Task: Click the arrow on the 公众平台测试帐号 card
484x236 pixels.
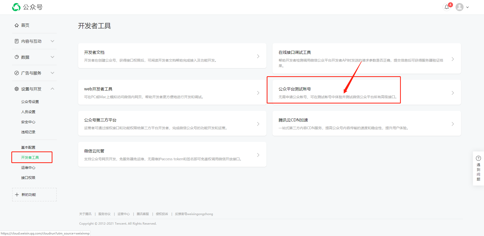Action: pyautogui.click(x=453, y=93)
